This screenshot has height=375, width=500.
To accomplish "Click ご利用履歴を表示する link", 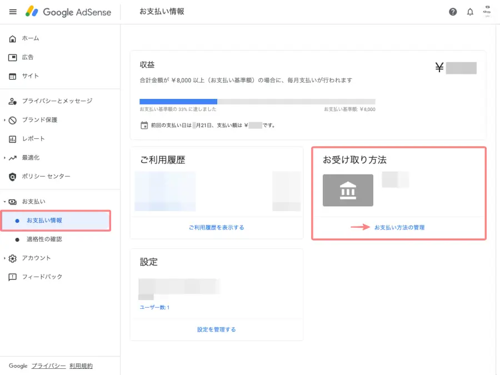I will (217, 227).
